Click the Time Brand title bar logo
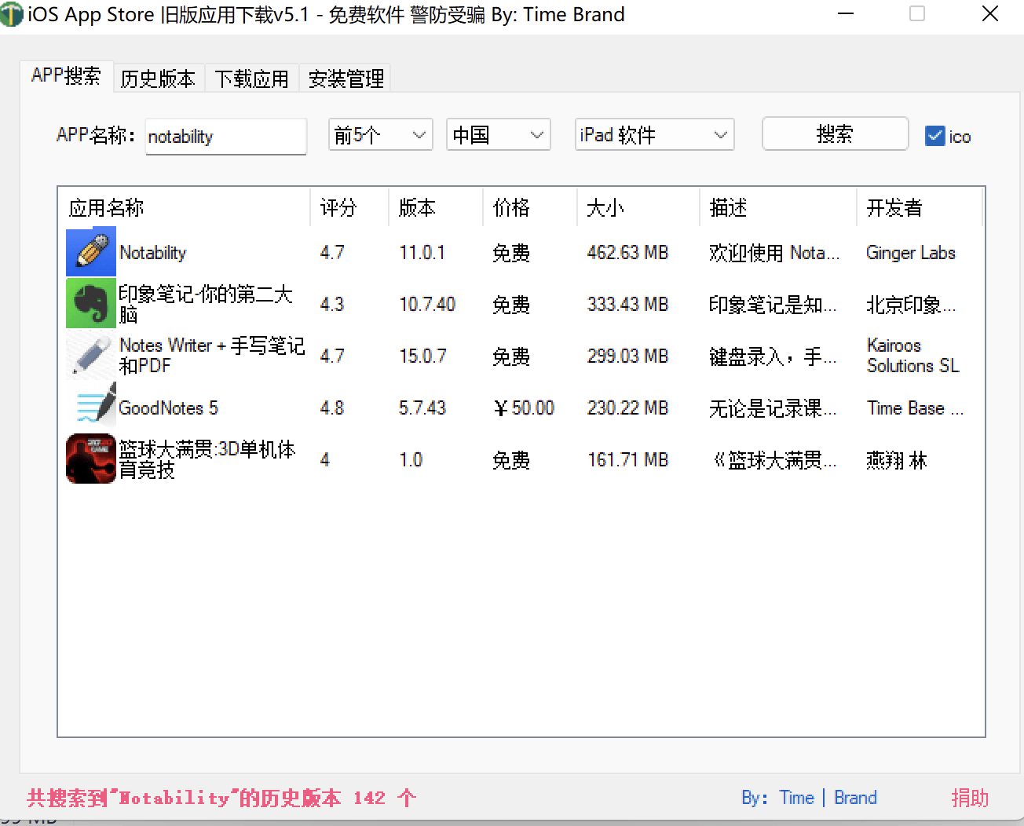This screenshot has height=826, width=1024. [12, 15]
